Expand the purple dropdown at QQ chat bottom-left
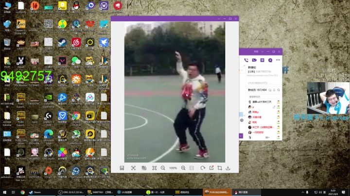The width and height of the screenshot is (350, 196). tap(241, 136)
